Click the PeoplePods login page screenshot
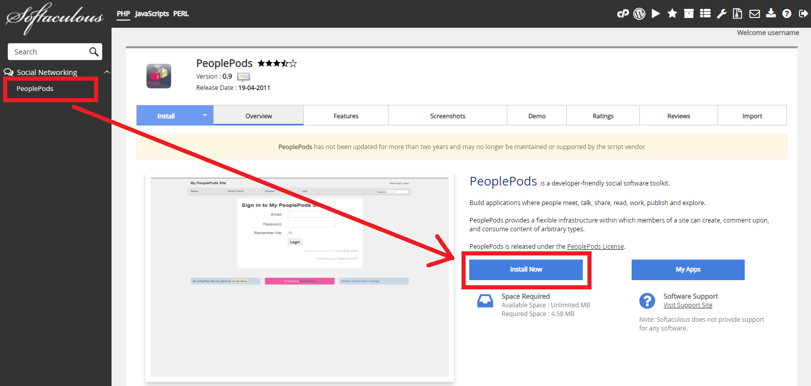Viewport: 811px width, 386px height. coord(299,278)
